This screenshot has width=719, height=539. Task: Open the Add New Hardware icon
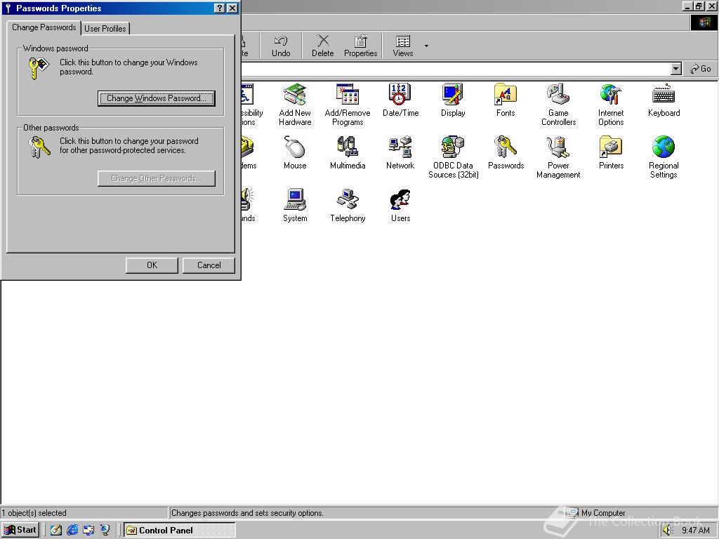(x=295, y=105)
